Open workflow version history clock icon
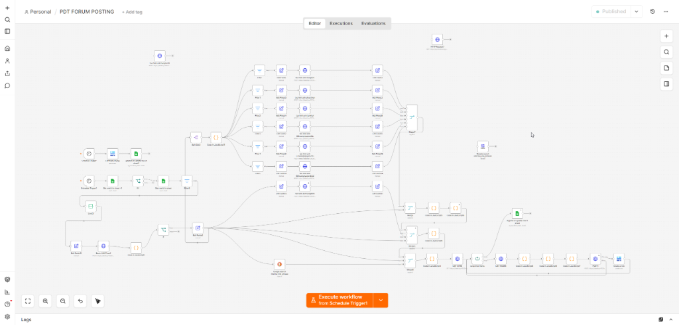 (x=652, y=12)
